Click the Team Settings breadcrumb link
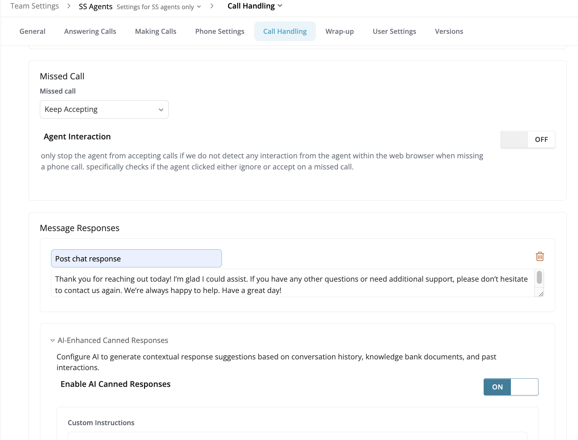This screenshot has width=578, height=440. tap(35, 6)
